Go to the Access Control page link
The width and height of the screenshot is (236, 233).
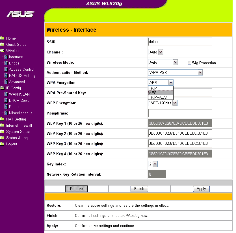click(x=21, y=69)
